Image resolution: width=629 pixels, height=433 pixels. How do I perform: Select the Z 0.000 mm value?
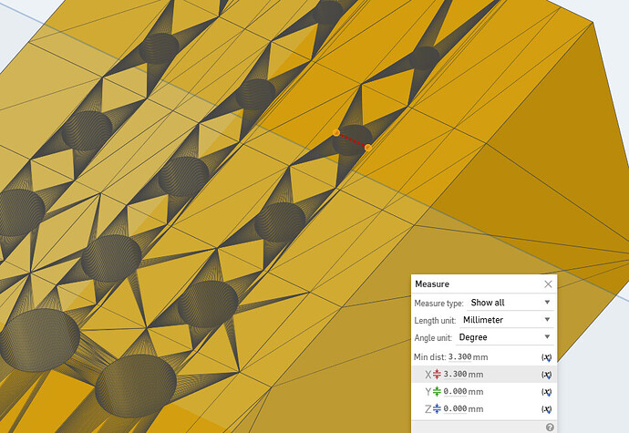462,409
